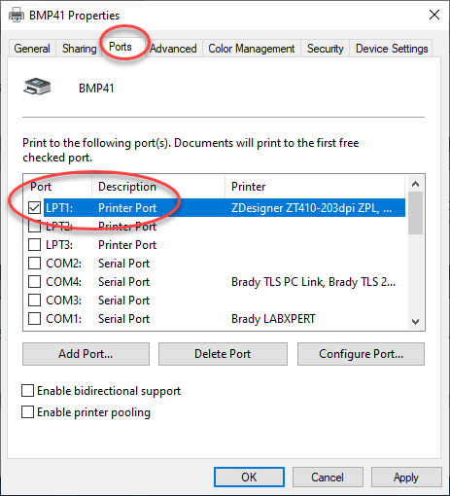Check the COM1 Brady LABXPERT checkbox
Screen dimensions: 450x496
click(x=34, y=319)
